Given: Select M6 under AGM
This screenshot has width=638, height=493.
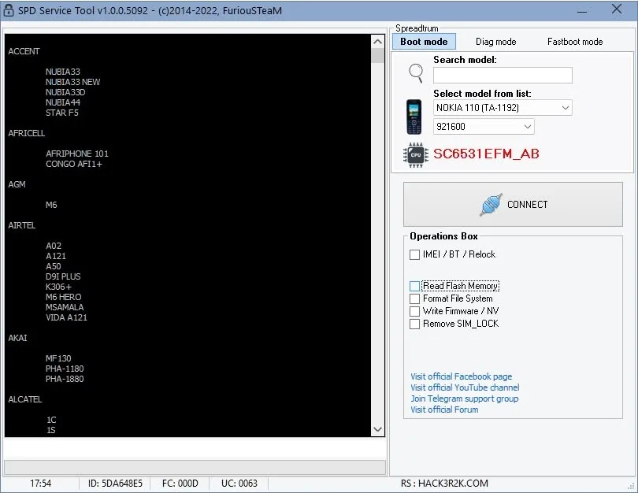Looking at the screenshot, I should pos(51,205).
